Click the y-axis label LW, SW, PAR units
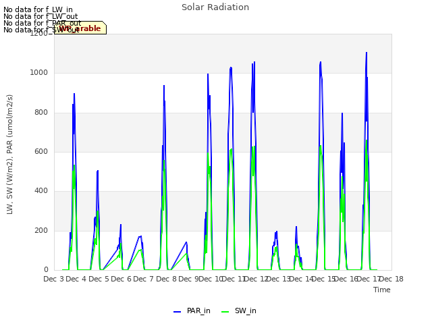The height and width of the screenshot is (324, 432). [9, 155]
